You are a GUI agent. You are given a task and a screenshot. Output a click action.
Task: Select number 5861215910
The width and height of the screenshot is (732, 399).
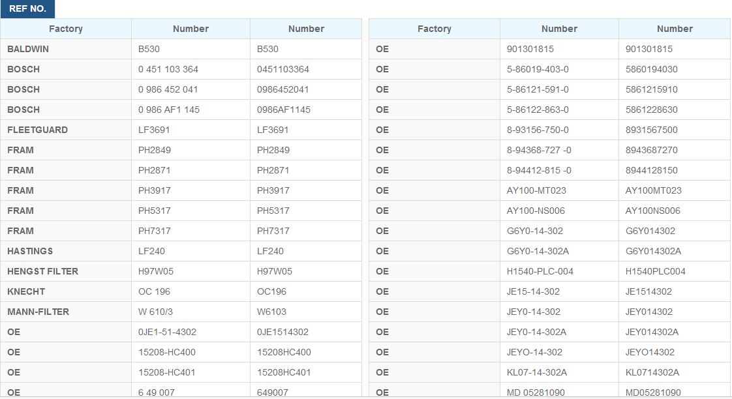[652, 89]
